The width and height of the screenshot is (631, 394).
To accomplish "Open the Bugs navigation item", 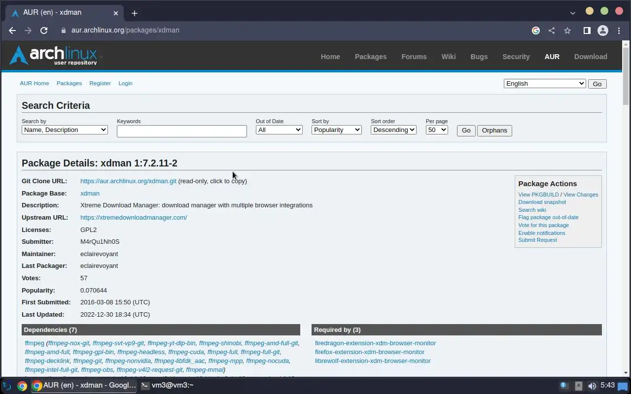I will [x=479, y=57].
